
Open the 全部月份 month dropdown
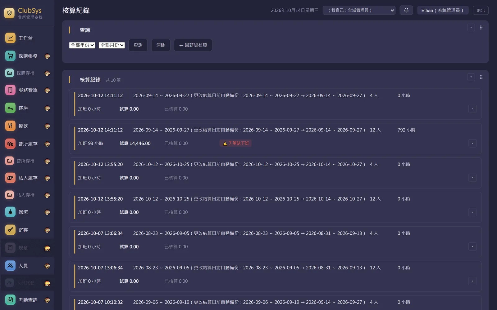click(112, 45)
